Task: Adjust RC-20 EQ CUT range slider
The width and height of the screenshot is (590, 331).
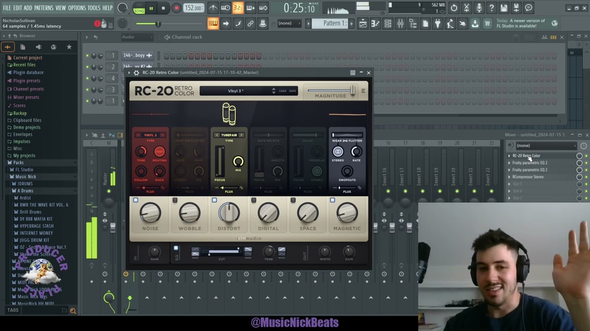Action: [x=224, y=252]
